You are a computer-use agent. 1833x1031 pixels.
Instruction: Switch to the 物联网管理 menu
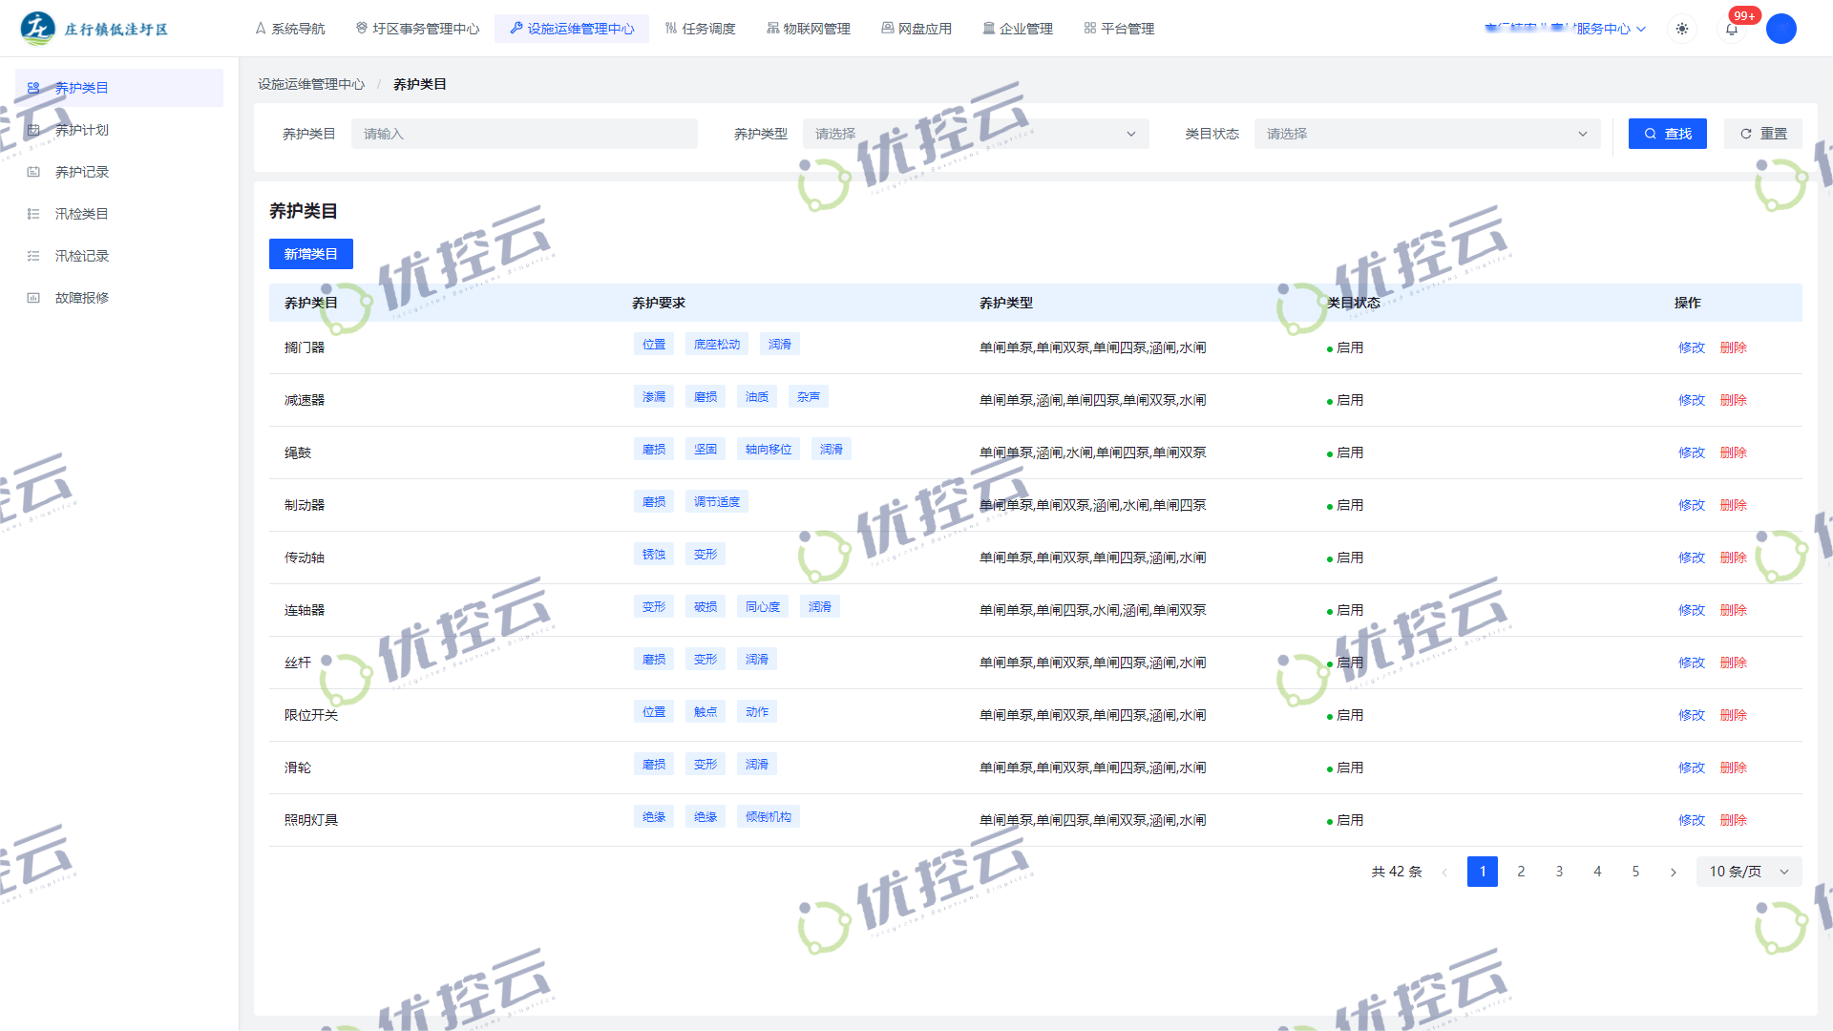click(x=808, y=29)
